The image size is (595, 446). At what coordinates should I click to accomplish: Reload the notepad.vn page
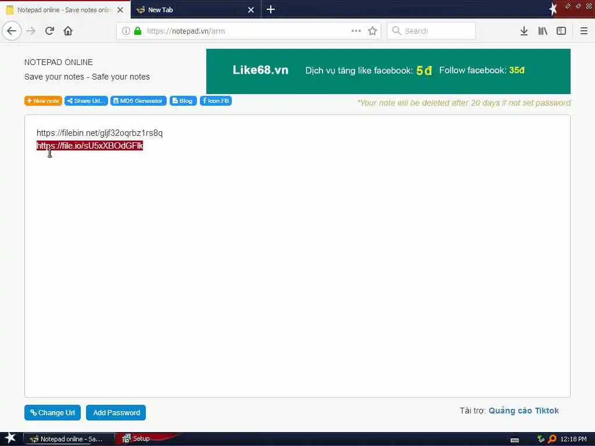50,31
